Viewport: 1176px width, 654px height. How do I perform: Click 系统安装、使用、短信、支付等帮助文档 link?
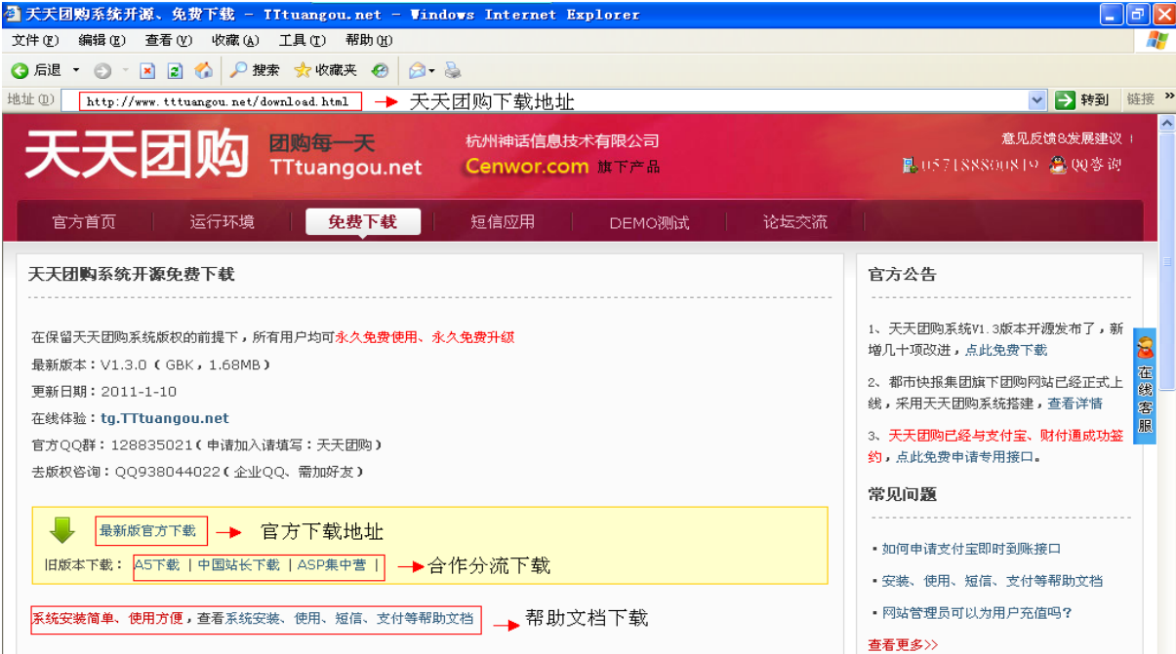[x=349, y=619]
